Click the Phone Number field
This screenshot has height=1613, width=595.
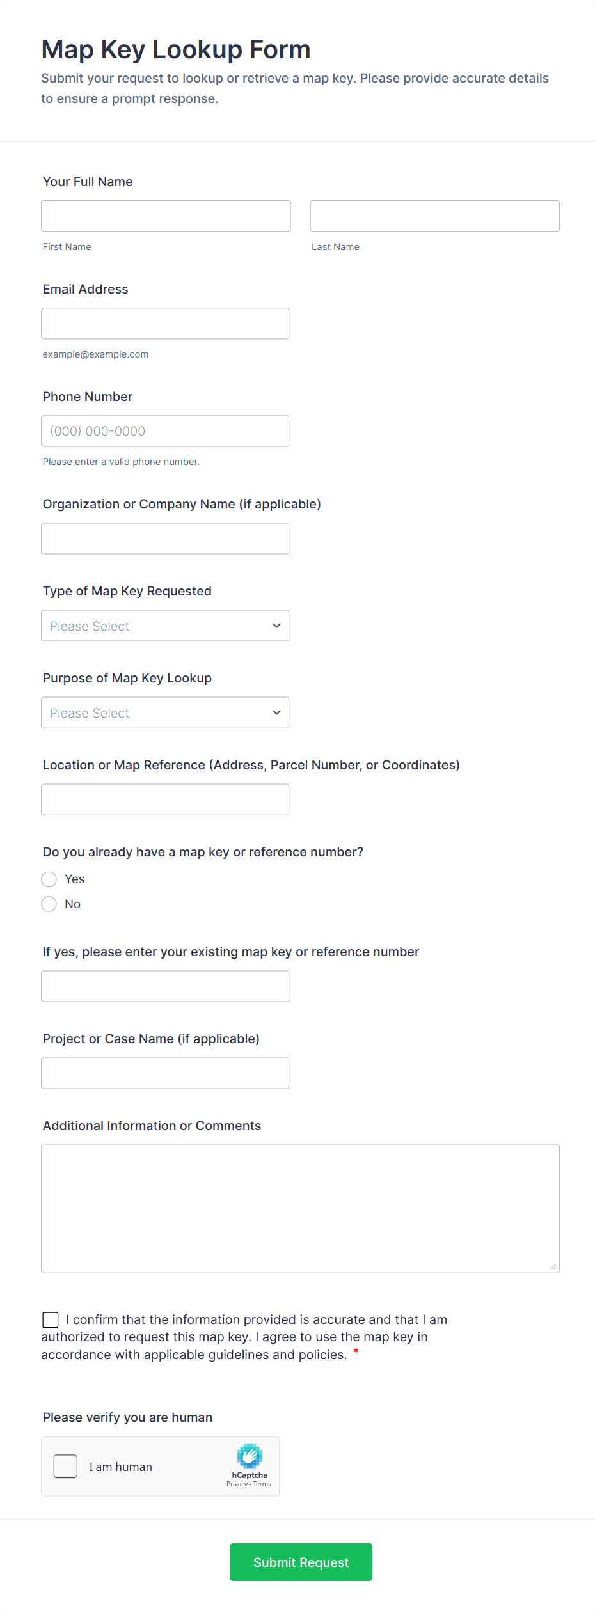(165, 431)
